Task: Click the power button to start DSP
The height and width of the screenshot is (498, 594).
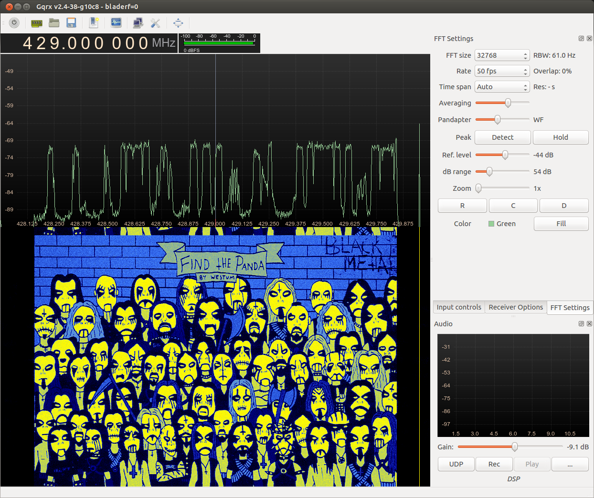Action: pos(14,22)
